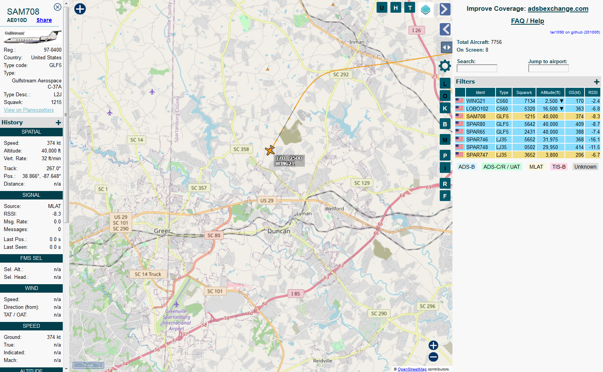603x372 pixels.
Task: Expand the Filters panel
Action: tap(596, 82)
